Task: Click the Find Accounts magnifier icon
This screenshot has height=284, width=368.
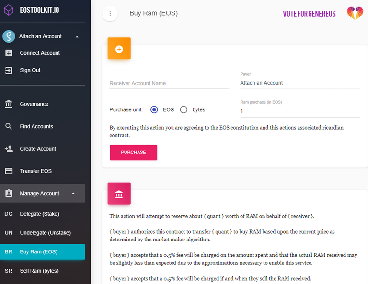Action: tap(9, 126)
